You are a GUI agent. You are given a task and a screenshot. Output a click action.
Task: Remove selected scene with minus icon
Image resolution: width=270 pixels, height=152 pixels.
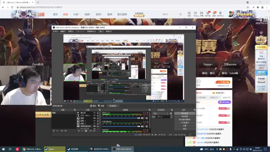(57, 131)
